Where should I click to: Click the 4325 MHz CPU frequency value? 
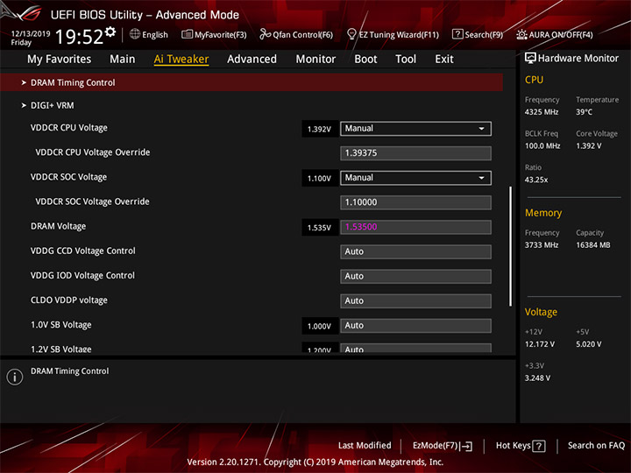(x=542, y=112)
